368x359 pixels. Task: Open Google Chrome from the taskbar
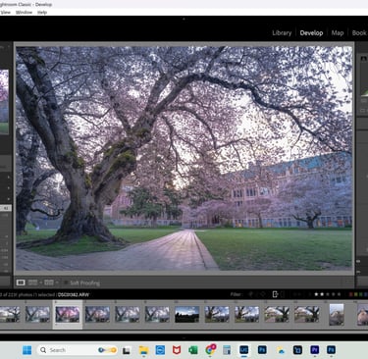tap(210, 350)
